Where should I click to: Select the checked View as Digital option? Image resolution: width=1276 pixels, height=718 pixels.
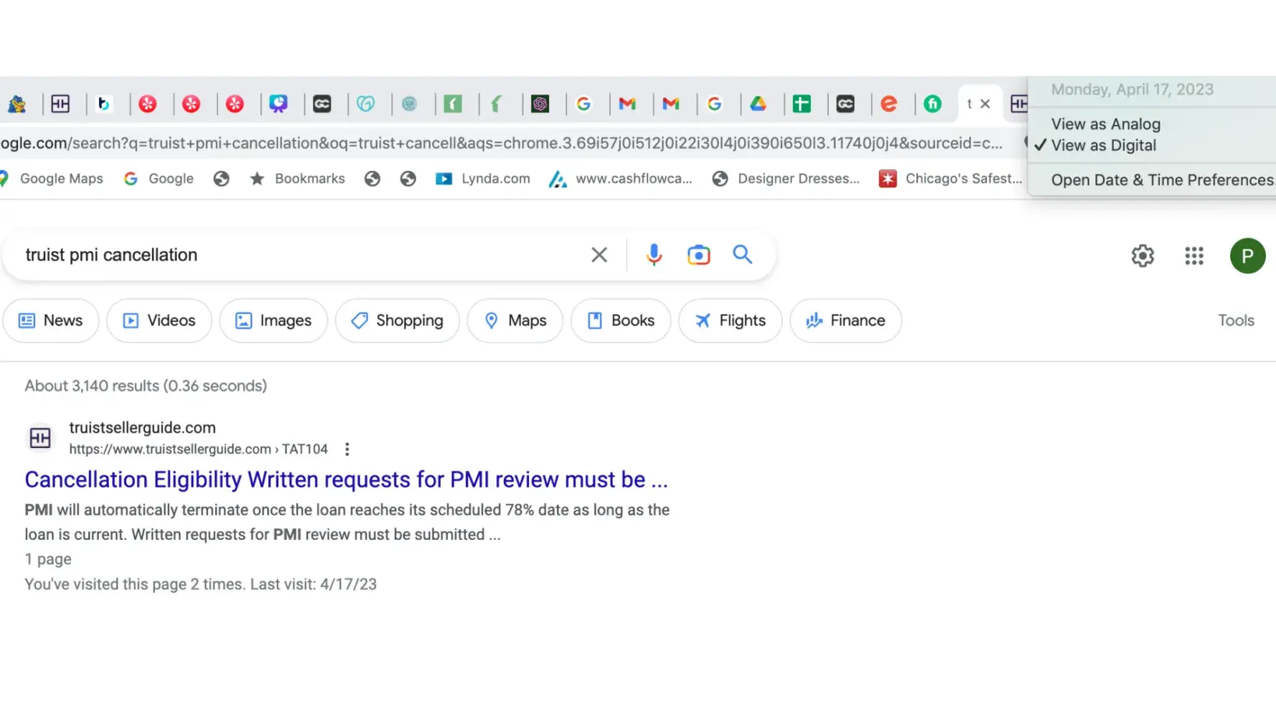tap(1104, 146)
